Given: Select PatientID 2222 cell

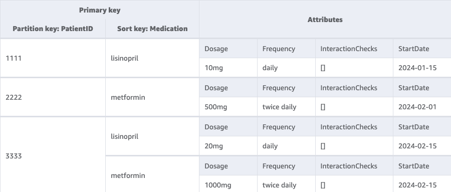Looking at the screenshot, I should tap(53, 97).
